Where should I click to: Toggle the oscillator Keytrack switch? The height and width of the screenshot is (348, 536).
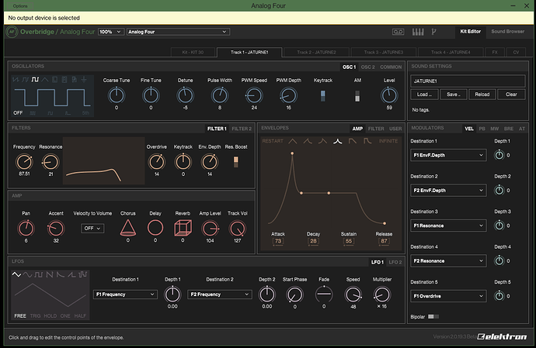(322, 96)
